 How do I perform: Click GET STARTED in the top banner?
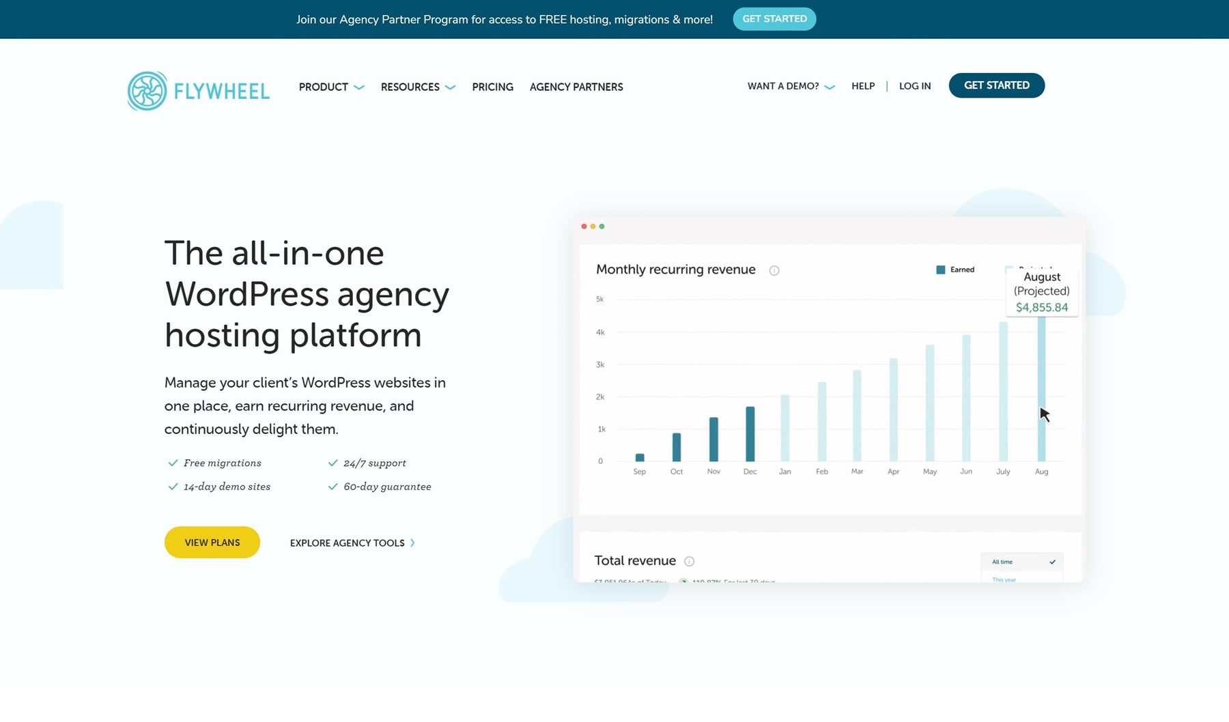(774, 18)
